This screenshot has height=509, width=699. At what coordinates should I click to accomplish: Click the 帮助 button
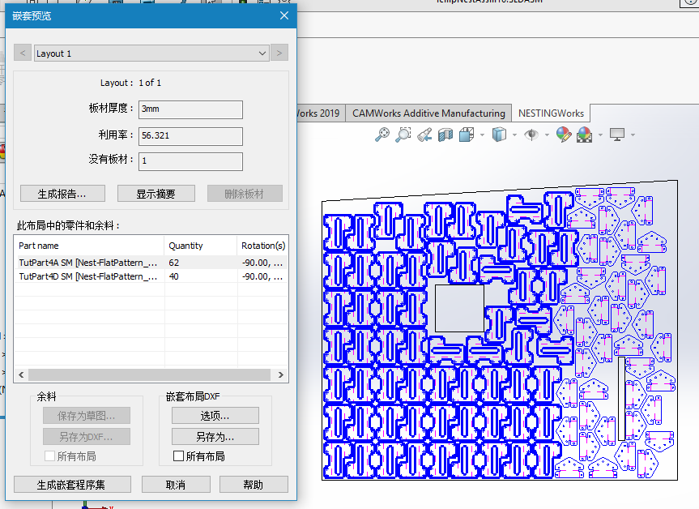click(254, 485)
